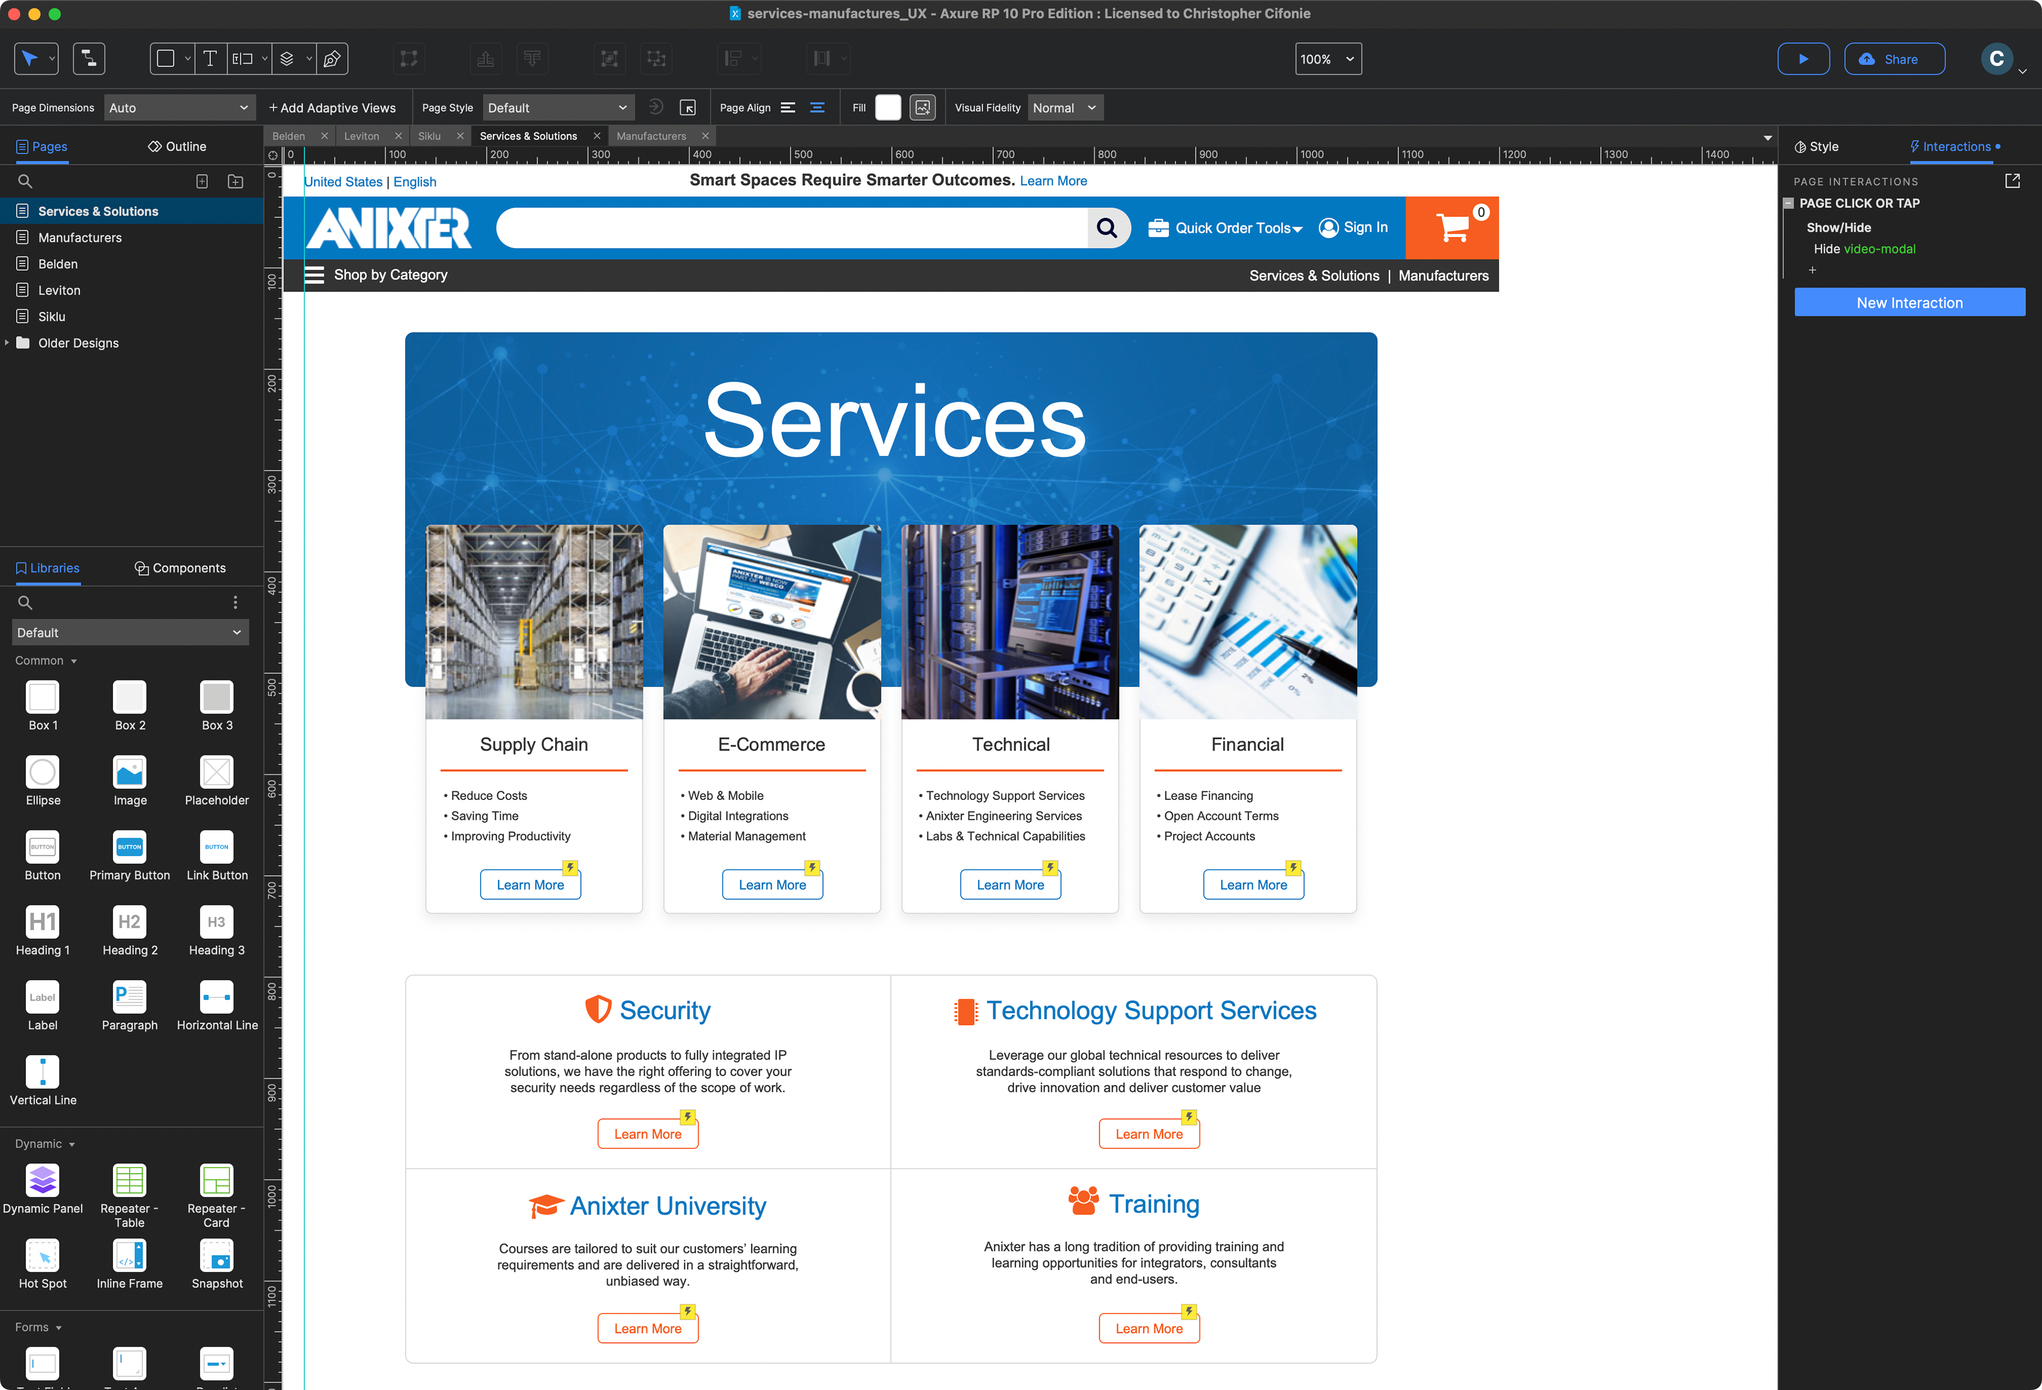Pick the form field insert tool
The height and width of the screenshot is (1390, 2042).
click(242, 59)
